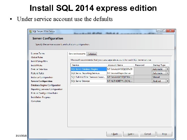Image resolution: width=187 pixels, height=140 pixels.
Task: Click Installation Progress step
Action: [41, 97]
